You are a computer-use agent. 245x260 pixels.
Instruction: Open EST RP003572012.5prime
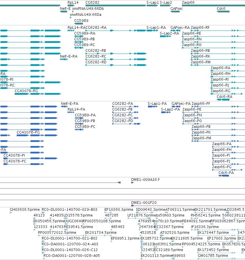[57, 233]
